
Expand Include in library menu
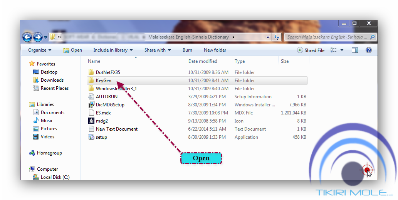tap(113, 50)
